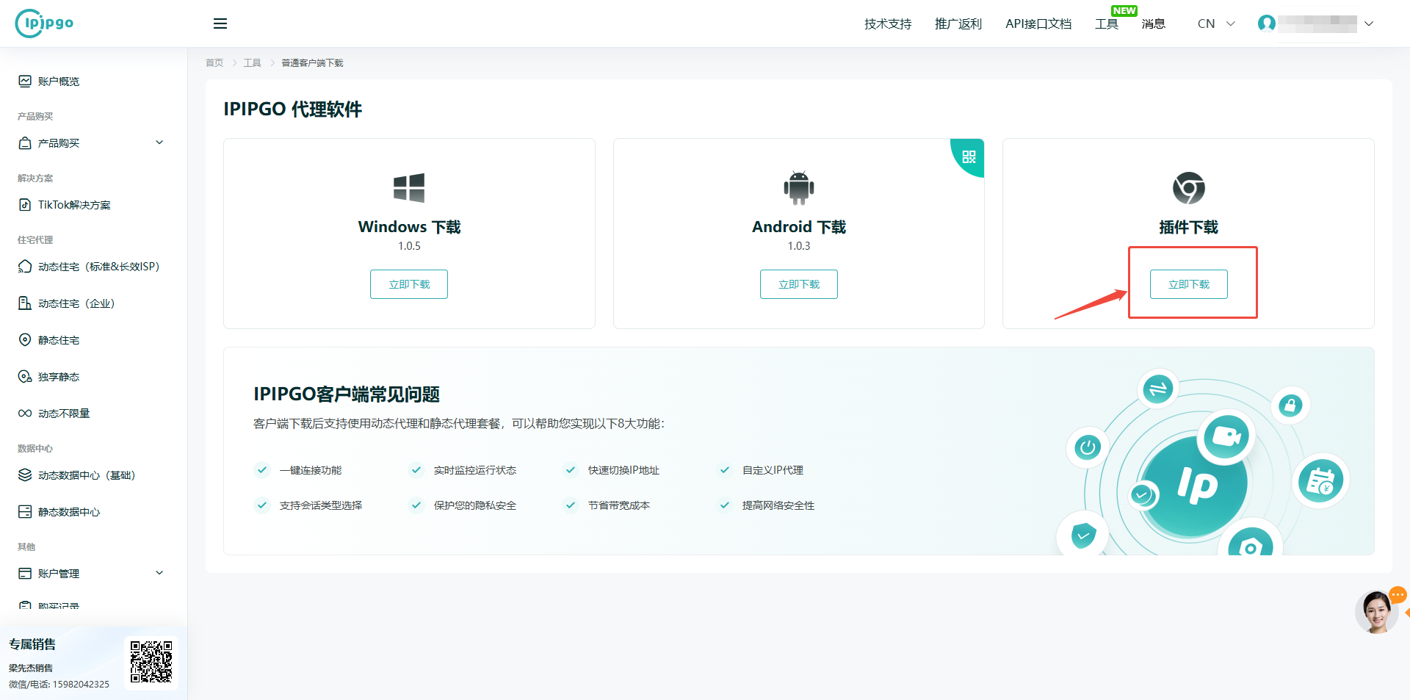Expand the 账户管理 sidebar section
Screen dimensions: 1410x700
90,573
